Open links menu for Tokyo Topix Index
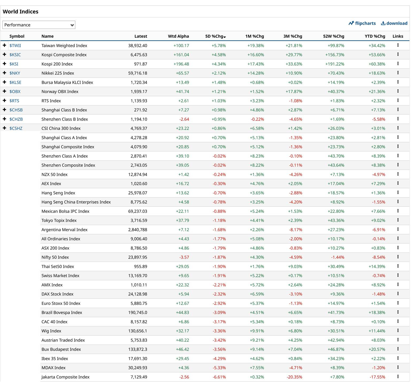The width and height of the screenshot is (419, 384). (398, 220)
